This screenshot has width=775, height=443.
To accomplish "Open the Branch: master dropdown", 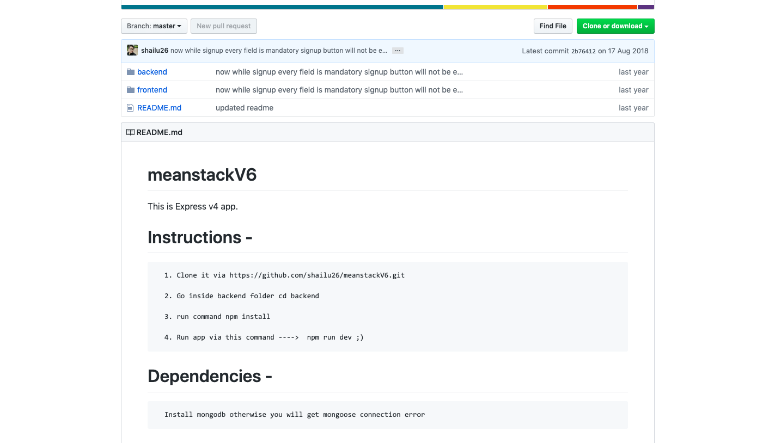I will pyautogui.click(x=154, y=26).
